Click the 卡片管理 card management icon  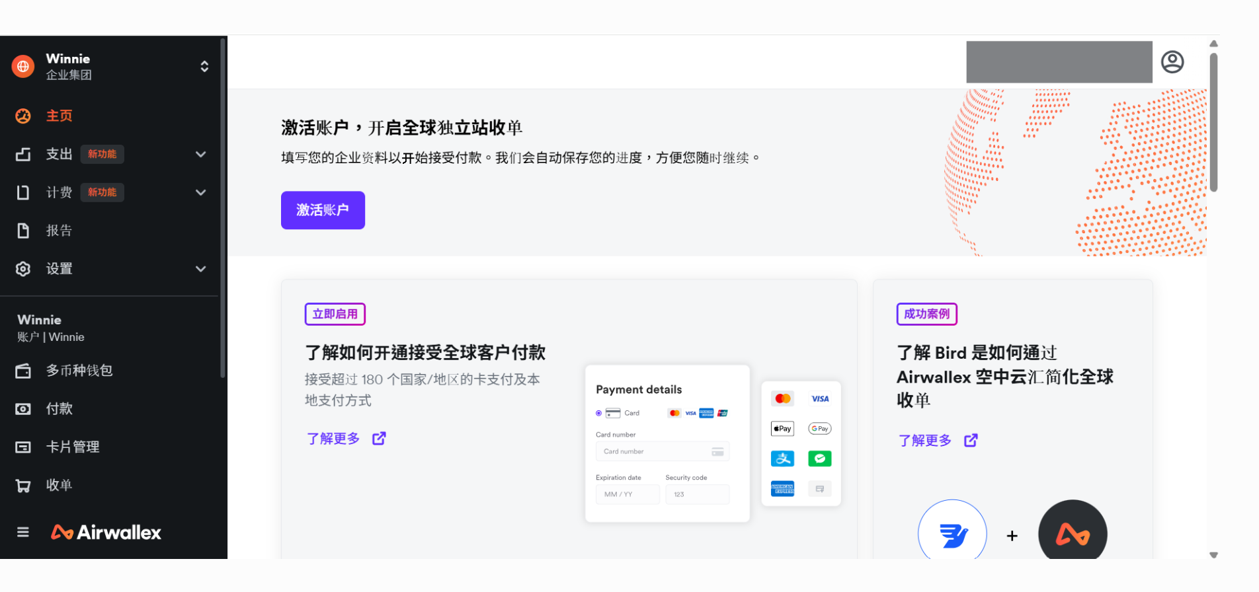coord(23,447)
